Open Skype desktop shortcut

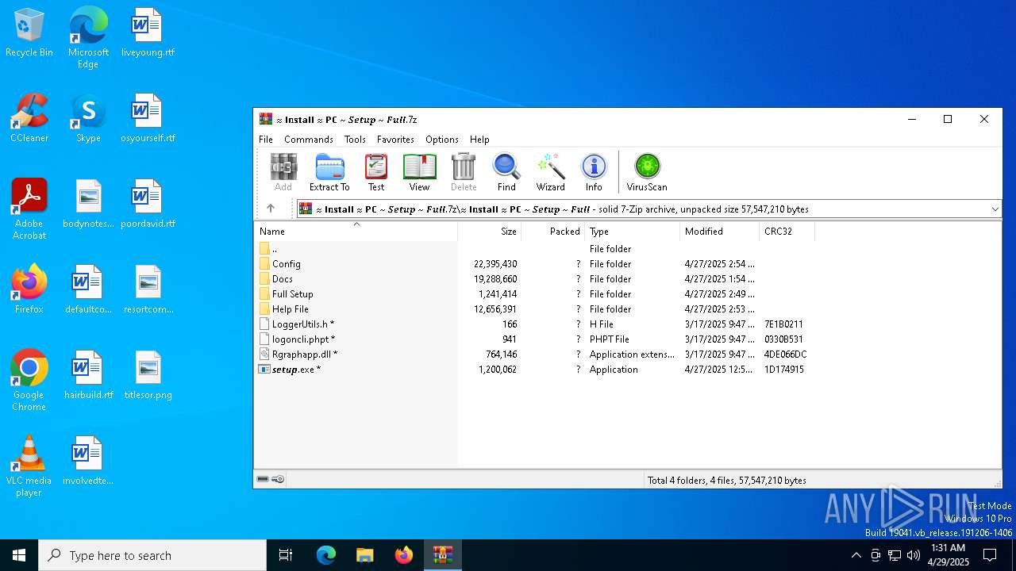click(x=88, y=119)
